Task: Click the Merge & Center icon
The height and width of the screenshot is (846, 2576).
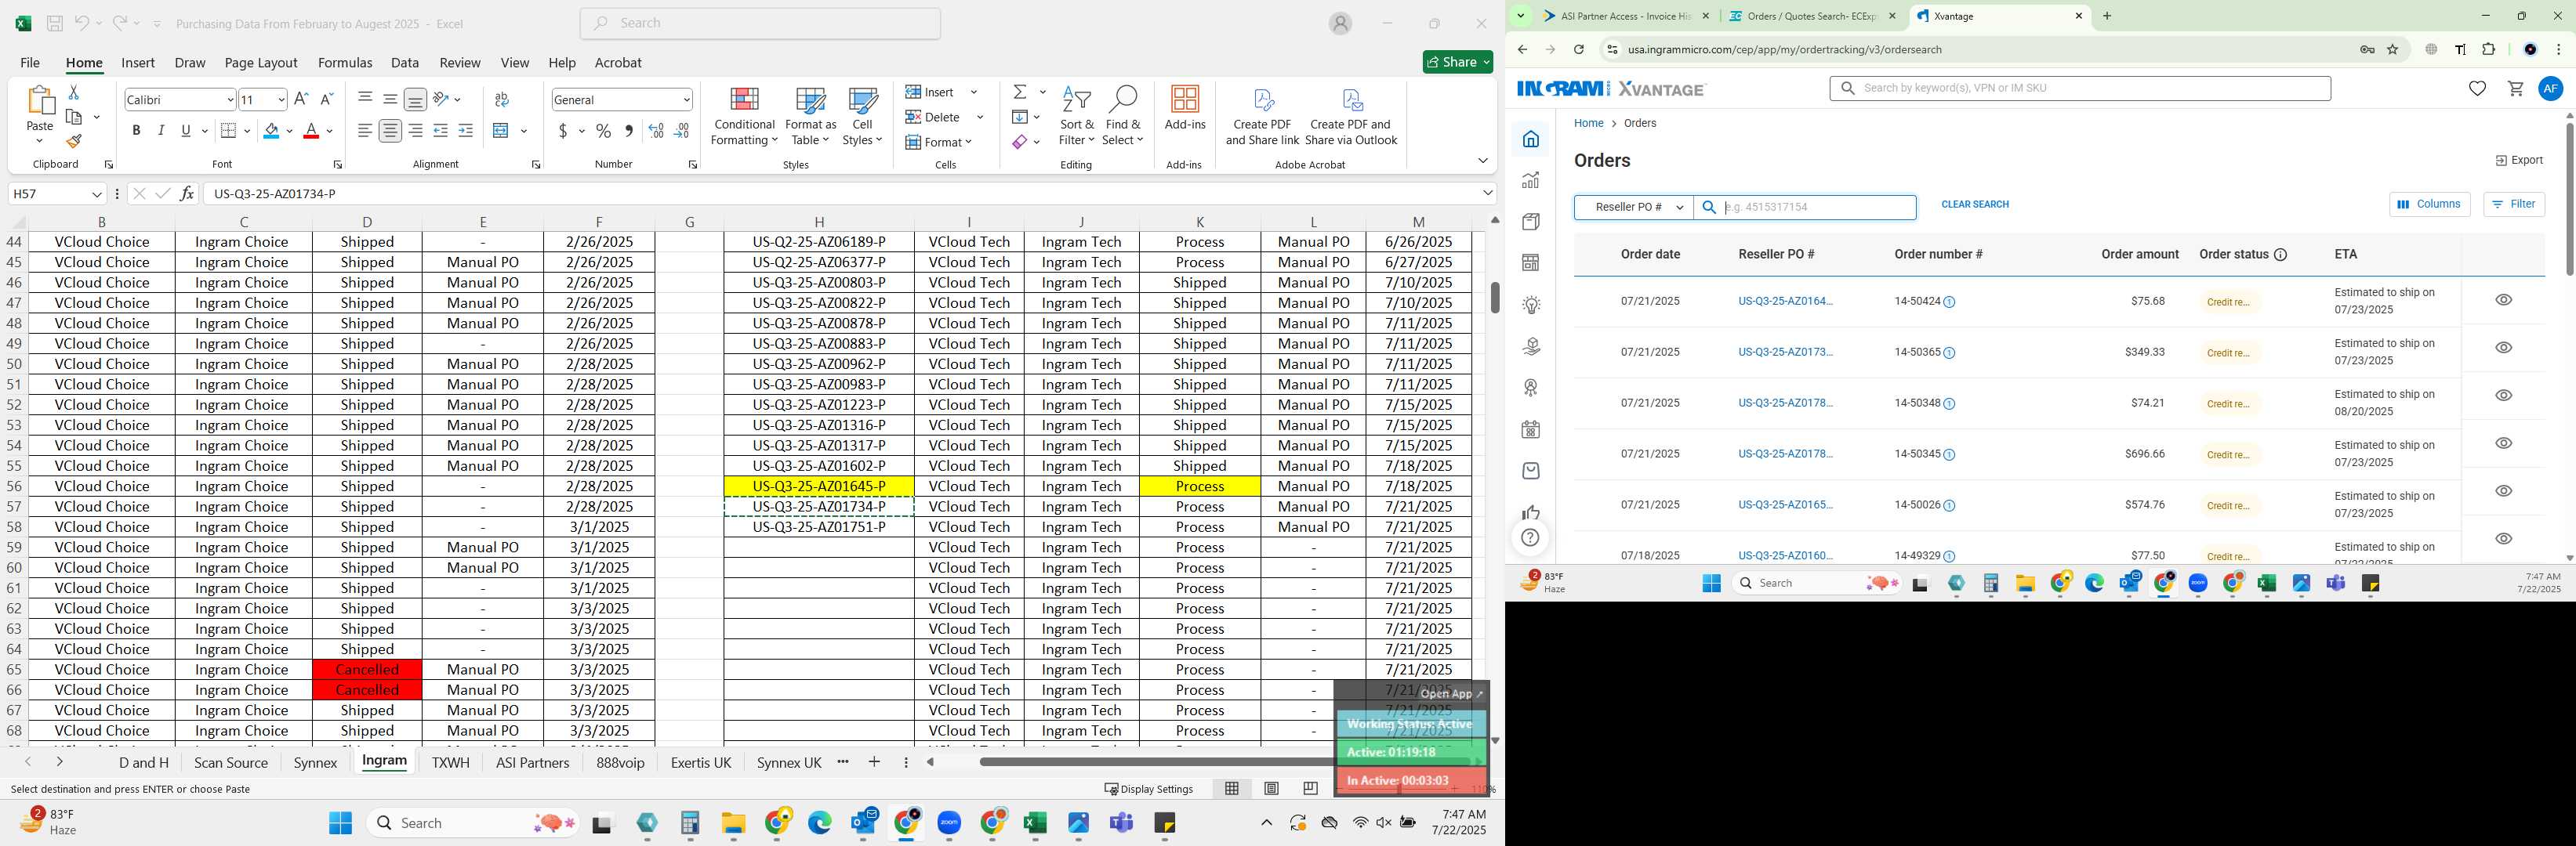Action: coord(502,131)
